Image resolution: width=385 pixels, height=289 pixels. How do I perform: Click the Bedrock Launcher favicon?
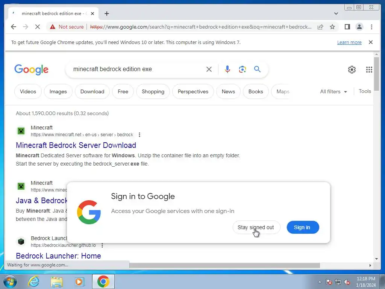coord(21,242)
